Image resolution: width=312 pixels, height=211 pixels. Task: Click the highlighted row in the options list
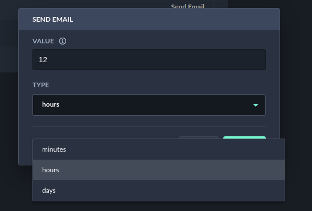coord(159,170)
